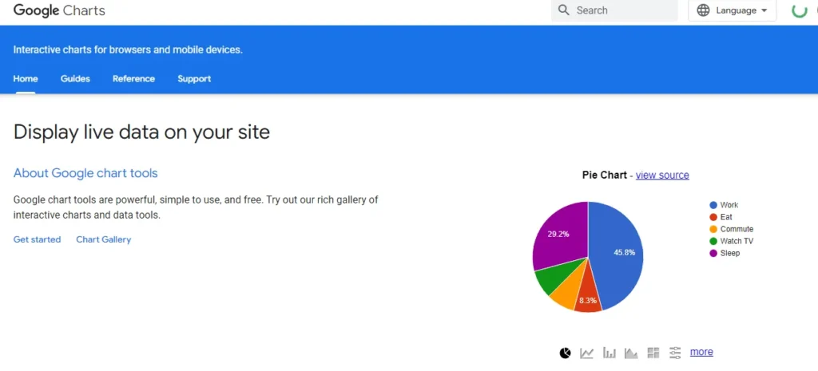Click the blue Work legend swatch
The image size is (818, 371).
[x=713, y=205]
